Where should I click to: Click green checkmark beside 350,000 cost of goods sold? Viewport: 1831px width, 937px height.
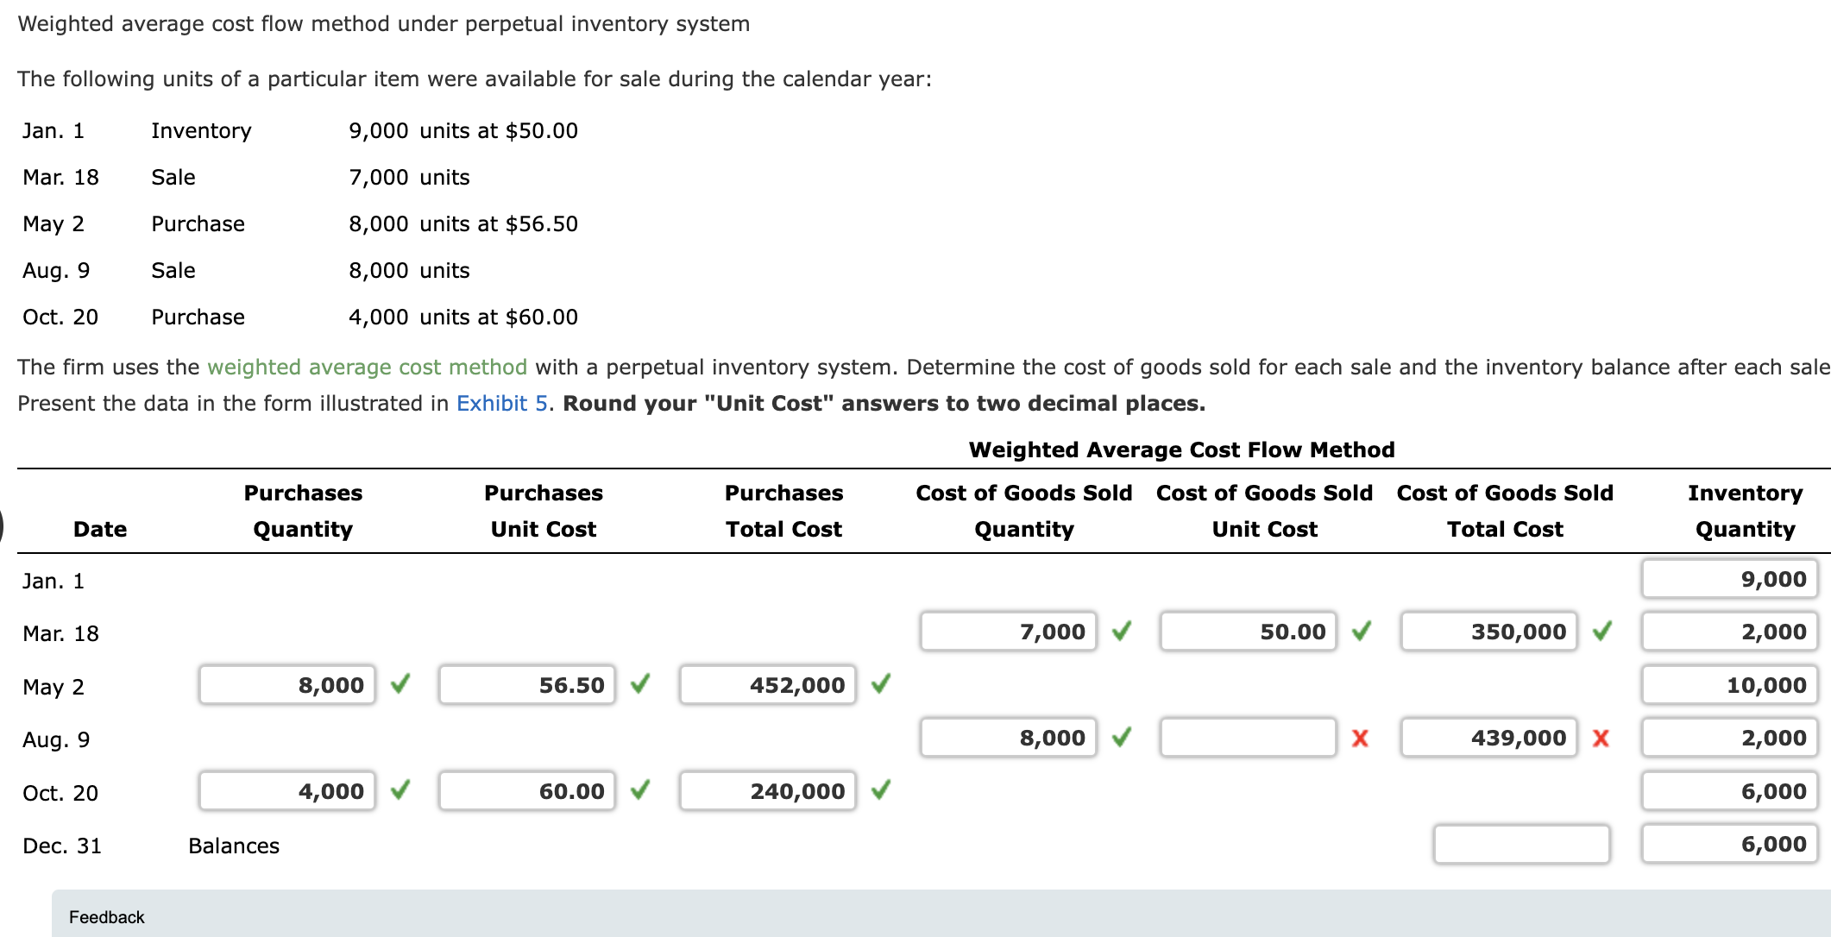(1602, 632)
